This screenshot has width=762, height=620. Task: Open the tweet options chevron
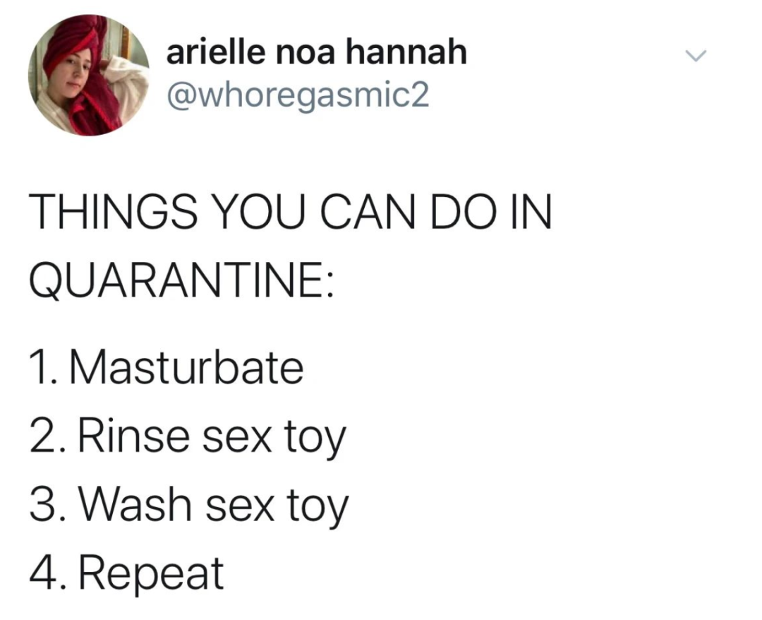click(x=696, y=56)
